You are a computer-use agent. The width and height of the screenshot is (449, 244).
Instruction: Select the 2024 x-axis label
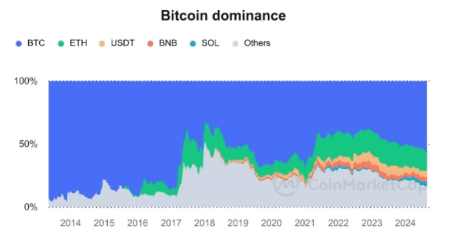click(405, 223)
